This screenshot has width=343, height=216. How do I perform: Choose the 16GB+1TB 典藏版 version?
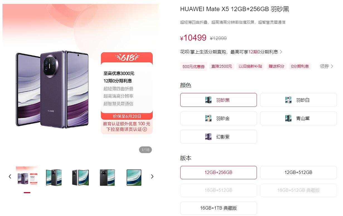tap(218, 208)
